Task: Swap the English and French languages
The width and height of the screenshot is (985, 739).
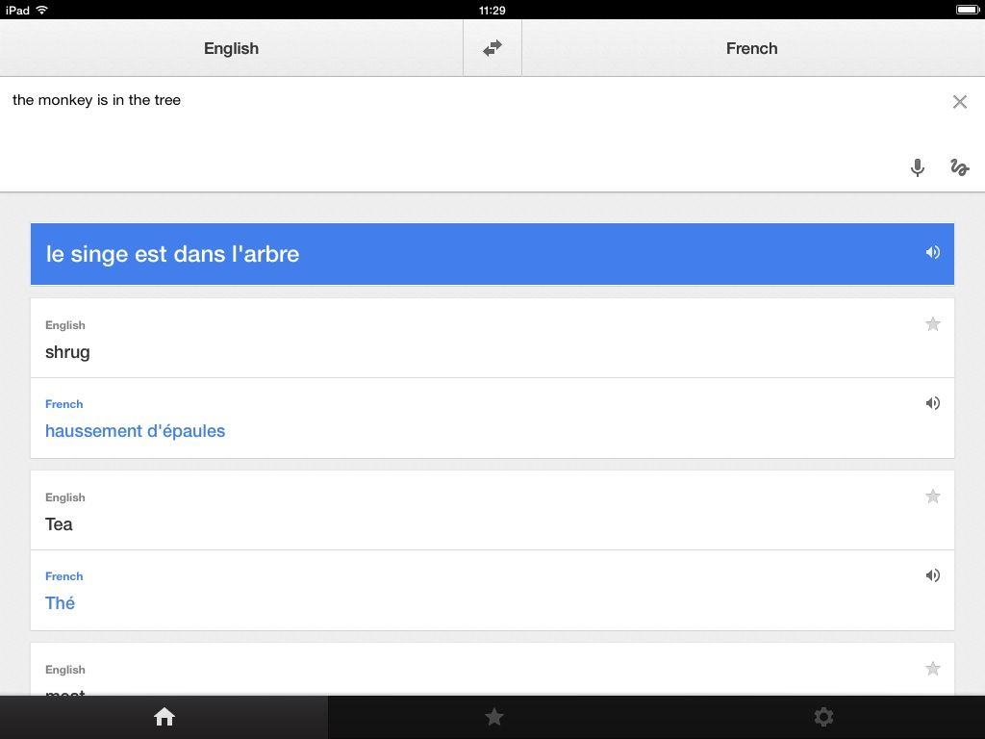Action: point(492,48)
